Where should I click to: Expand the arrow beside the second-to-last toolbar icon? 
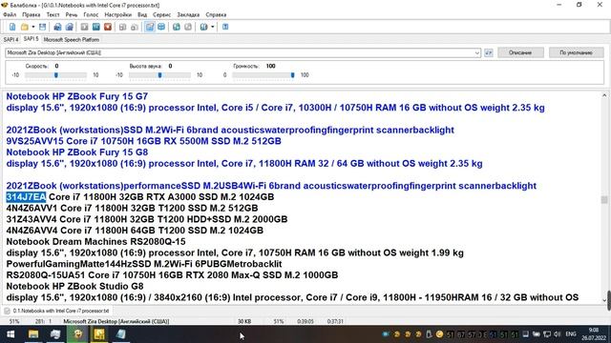213,27
